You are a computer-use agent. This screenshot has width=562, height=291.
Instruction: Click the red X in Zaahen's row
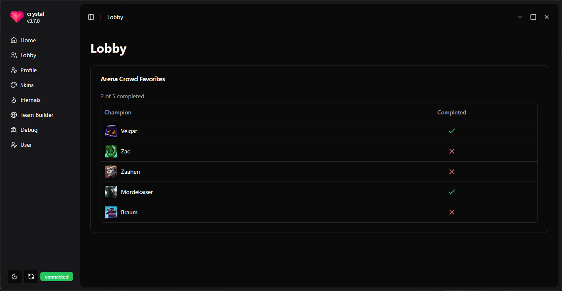point(452,172)
